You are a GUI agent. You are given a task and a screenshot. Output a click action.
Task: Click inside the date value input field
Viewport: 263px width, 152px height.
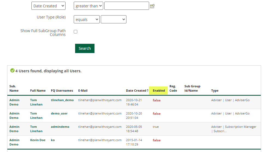point(126,6)
